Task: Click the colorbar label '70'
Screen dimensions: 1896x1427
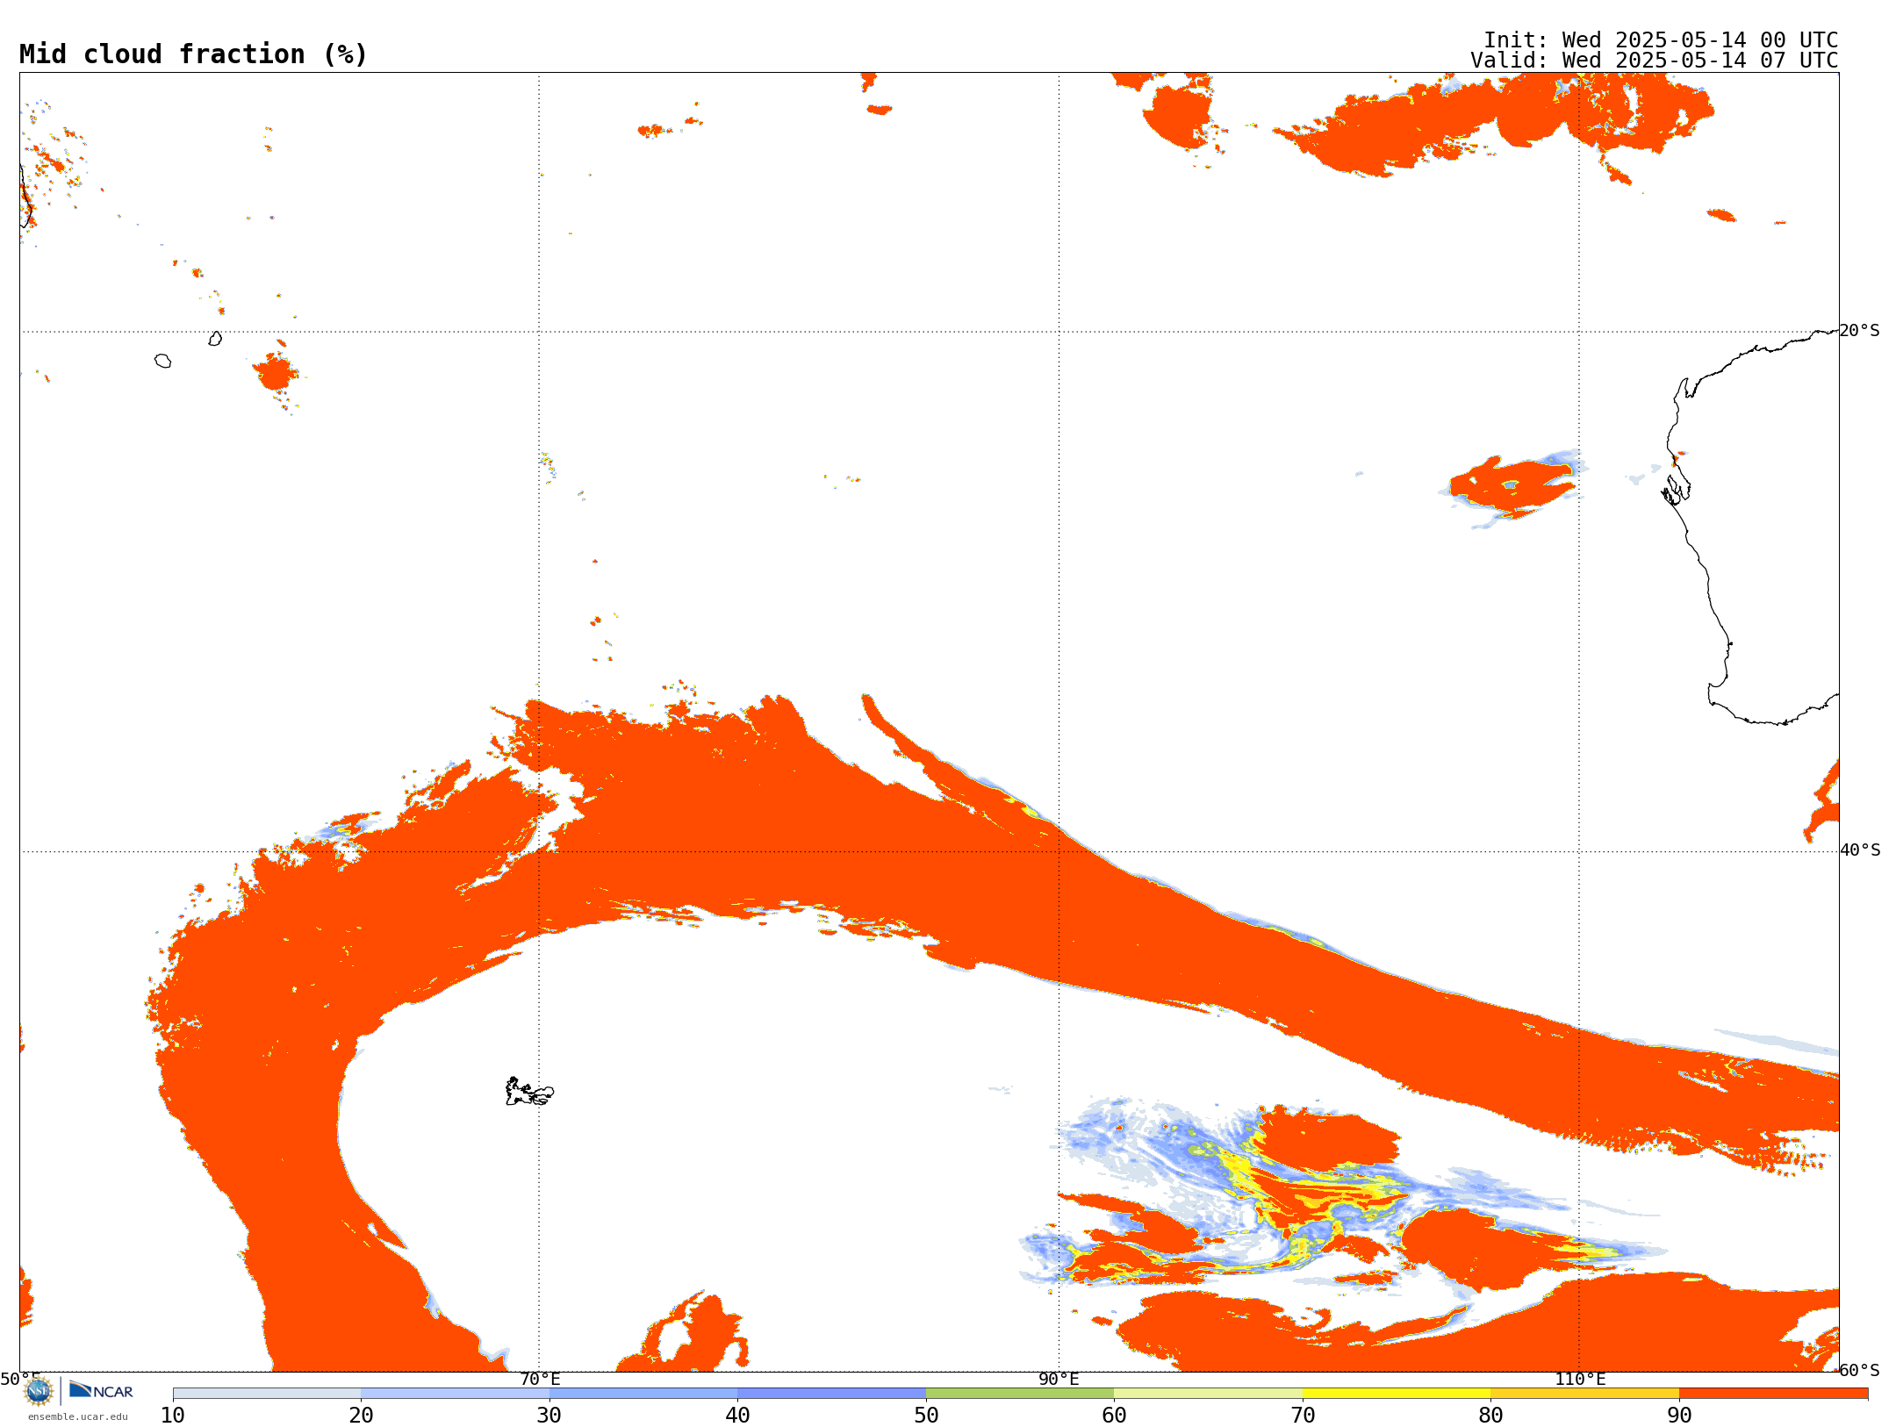Action: (x=1303, y=1416)
